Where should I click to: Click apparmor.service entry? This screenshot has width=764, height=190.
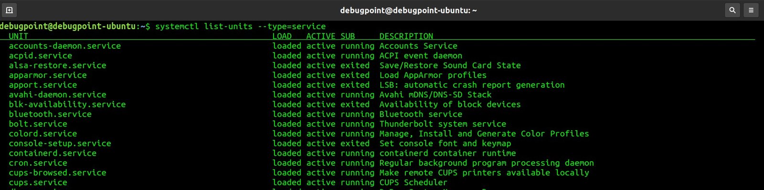tap(48, 75)
